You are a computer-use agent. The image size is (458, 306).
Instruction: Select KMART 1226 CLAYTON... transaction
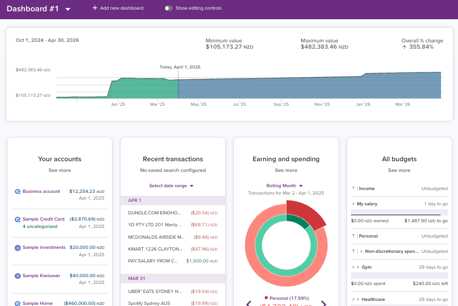point(173,249)
